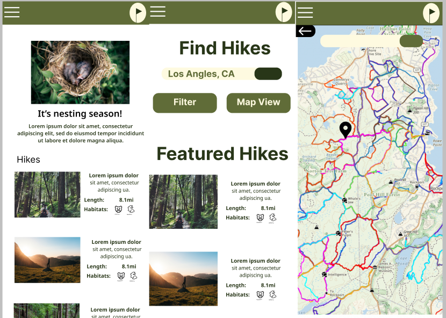Switch to Map View

258,103
